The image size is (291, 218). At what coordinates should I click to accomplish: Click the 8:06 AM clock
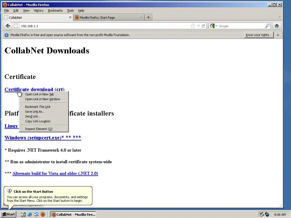[280, 215]
